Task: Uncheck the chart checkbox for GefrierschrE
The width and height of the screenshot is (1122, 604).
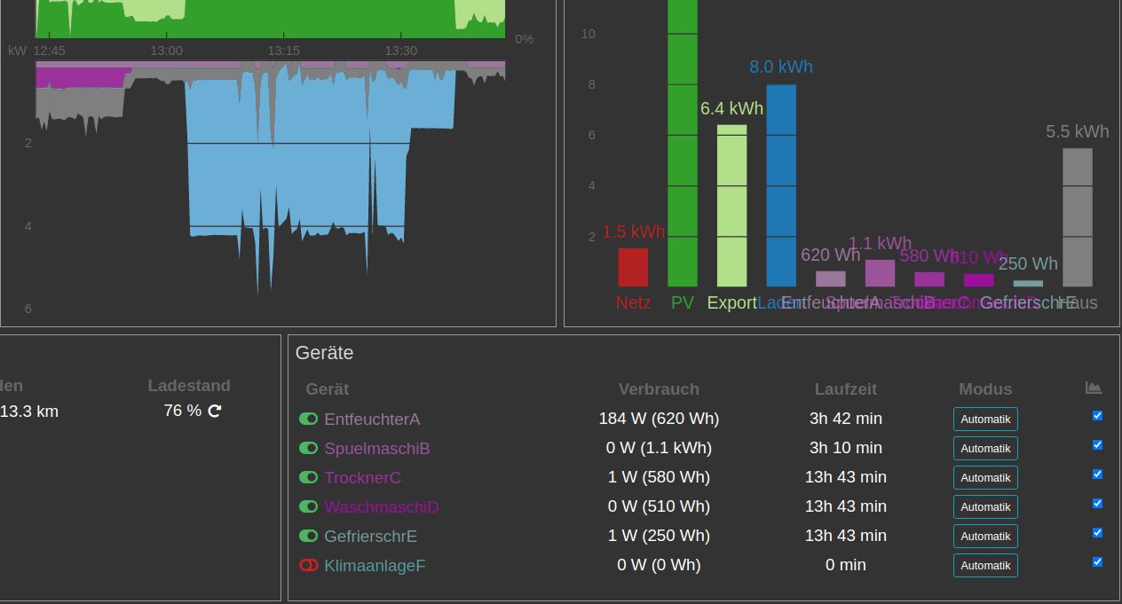Action: point(1097,532)
